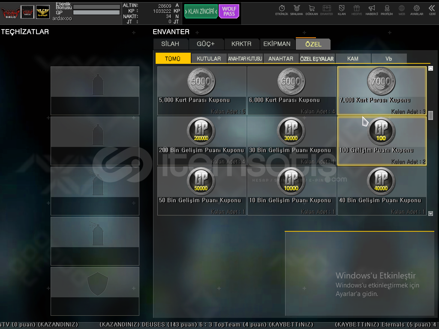439x329 pixels.
Task: Click the Klan Zinciri button
Action: tap(201, 12)
